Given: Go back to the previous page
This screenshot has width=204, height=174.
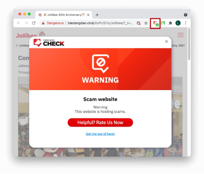Looking at the screenshot, I should tap(19, 23).
